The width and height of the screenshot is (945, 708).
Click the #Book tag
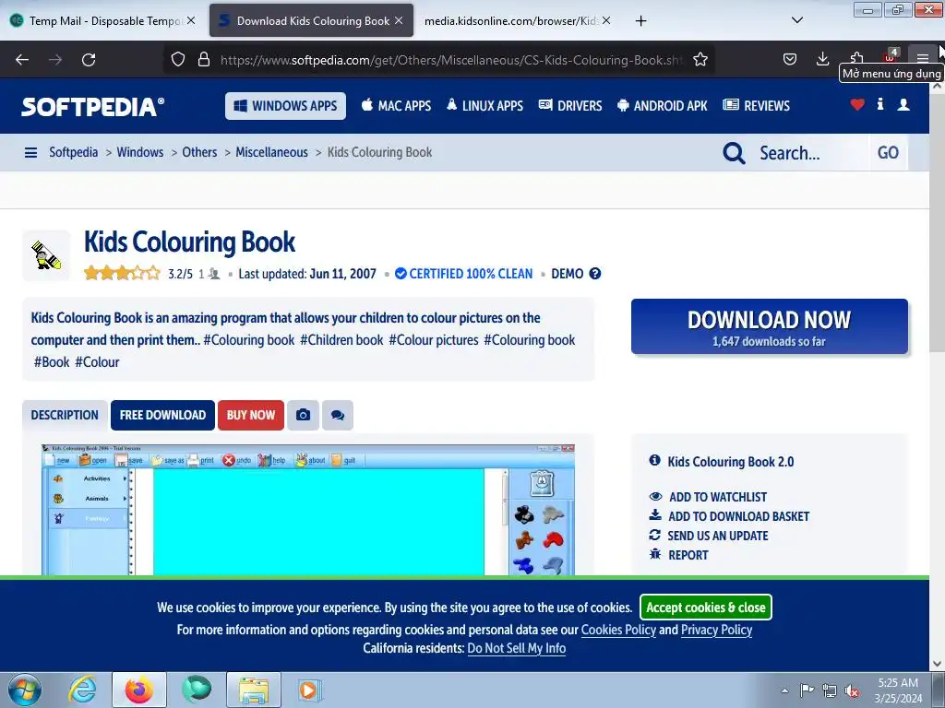[52, 362]
